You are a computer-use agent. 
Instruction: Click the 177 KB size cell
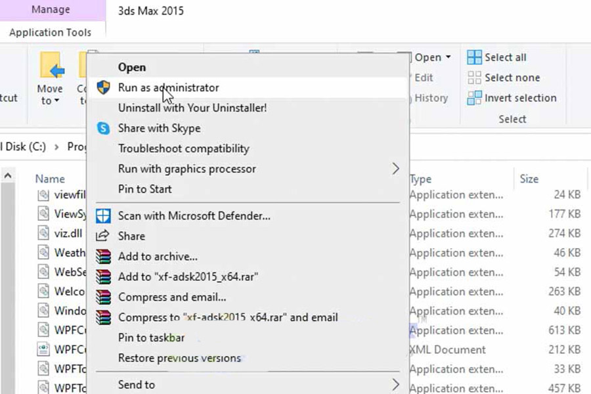pos(564,214)
